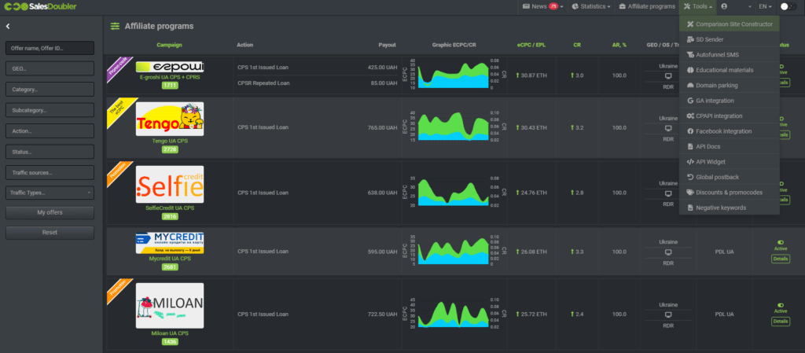This screenshot has width=805, height=353.
Task: Toggle the Active status switch for Mycredit
Action: [x=781, y=243]
